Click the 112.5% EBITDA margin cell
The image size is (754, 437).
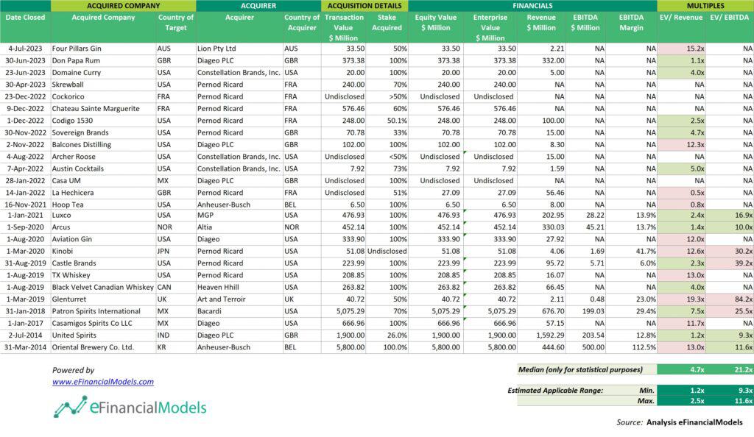pos(631,347)
